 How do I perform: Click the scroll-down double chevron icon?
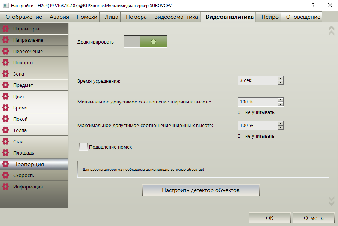point(331,201)
